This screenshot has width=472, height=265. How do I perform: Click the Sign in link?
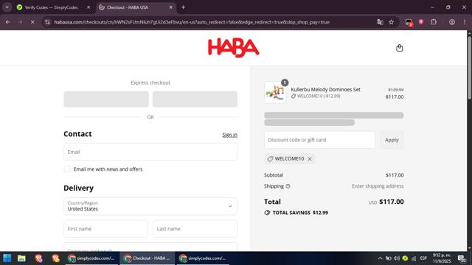(229, 135)
